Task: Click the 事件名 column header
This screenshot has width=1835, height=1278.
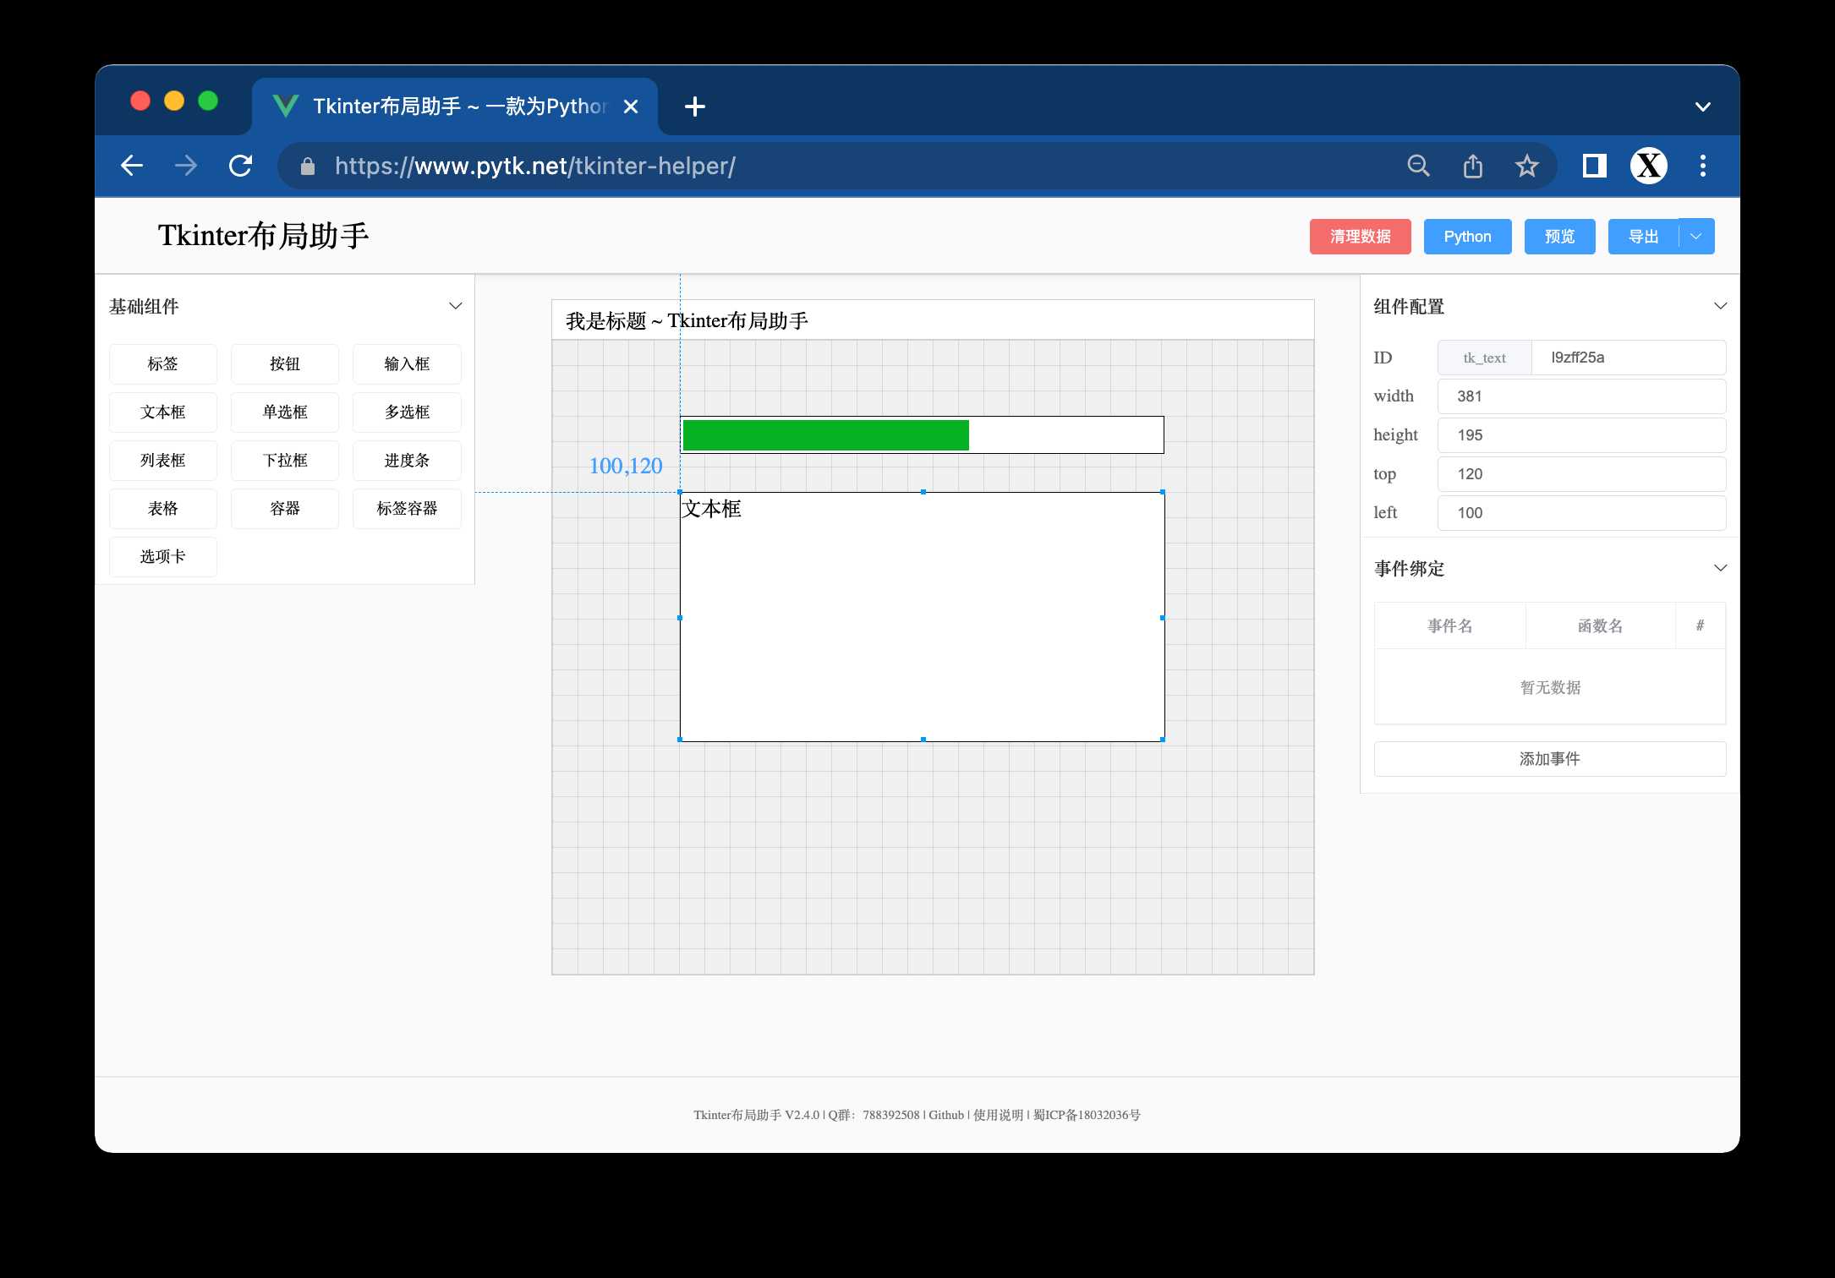Action: click(x=1450, y=625)
